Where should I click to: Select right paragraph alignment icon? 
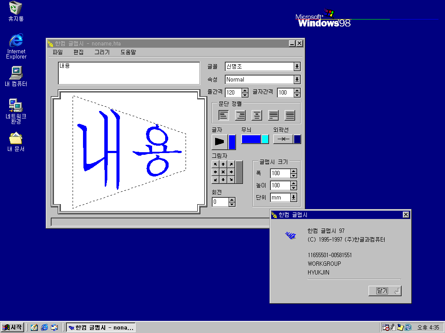pos(240,115)
